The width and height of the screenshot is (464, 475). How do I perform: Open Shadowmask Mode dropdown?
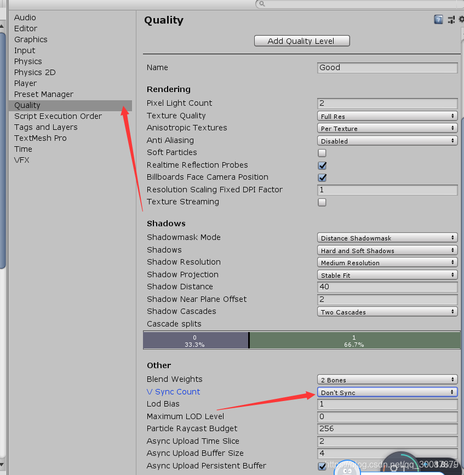[x=387, y=238]
